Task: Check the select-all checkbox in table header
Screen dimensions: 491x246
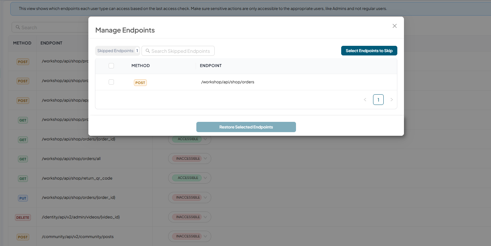Action: (111, 66)
